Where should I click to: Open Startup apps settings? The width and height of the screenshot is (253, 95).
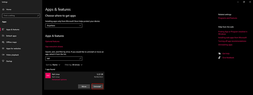click(21, 61)
